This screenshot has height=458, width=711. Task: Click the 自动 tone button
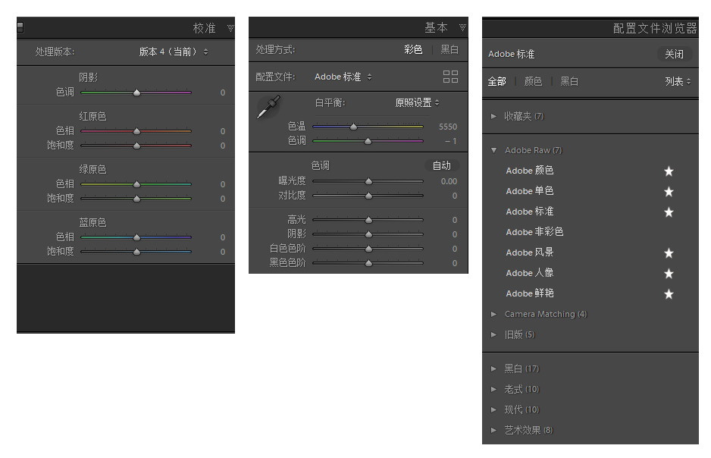pyautogui.click(x=442, y=165)
